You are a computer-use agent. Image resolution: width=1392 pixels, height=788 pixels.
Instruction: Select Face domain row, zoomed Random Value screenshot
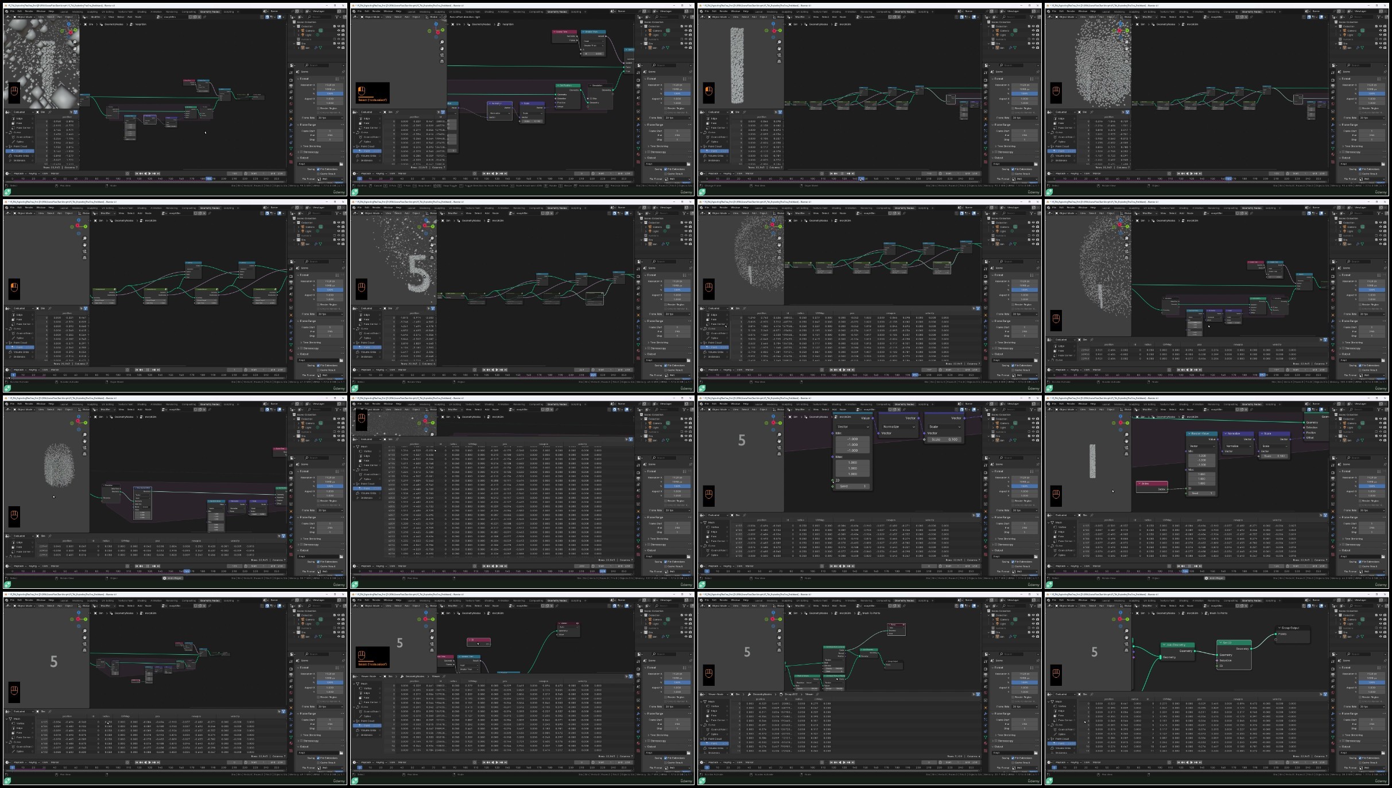coord(714,537)
